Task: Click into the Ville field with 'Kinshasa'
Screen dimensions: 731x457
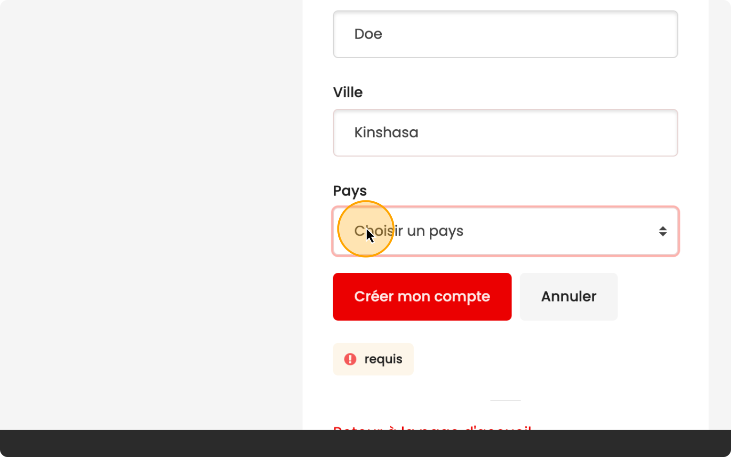Action: tap(505, 133)
